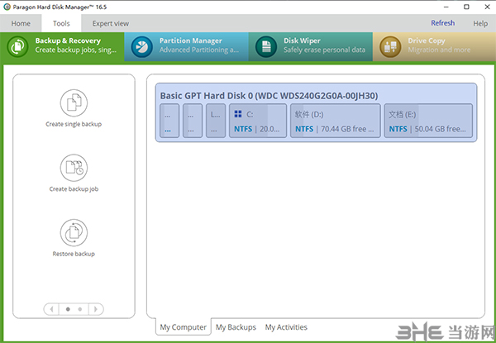The width and height of the screenshot is (496, 343).
Task: Select the second small unnamed partition
Action: pos(193,121)
